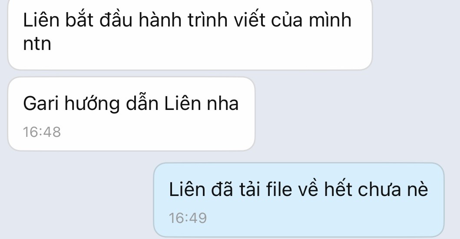
Task: Click the abbreviation 'ntn' in the first message
Action: tap(37, 44)
